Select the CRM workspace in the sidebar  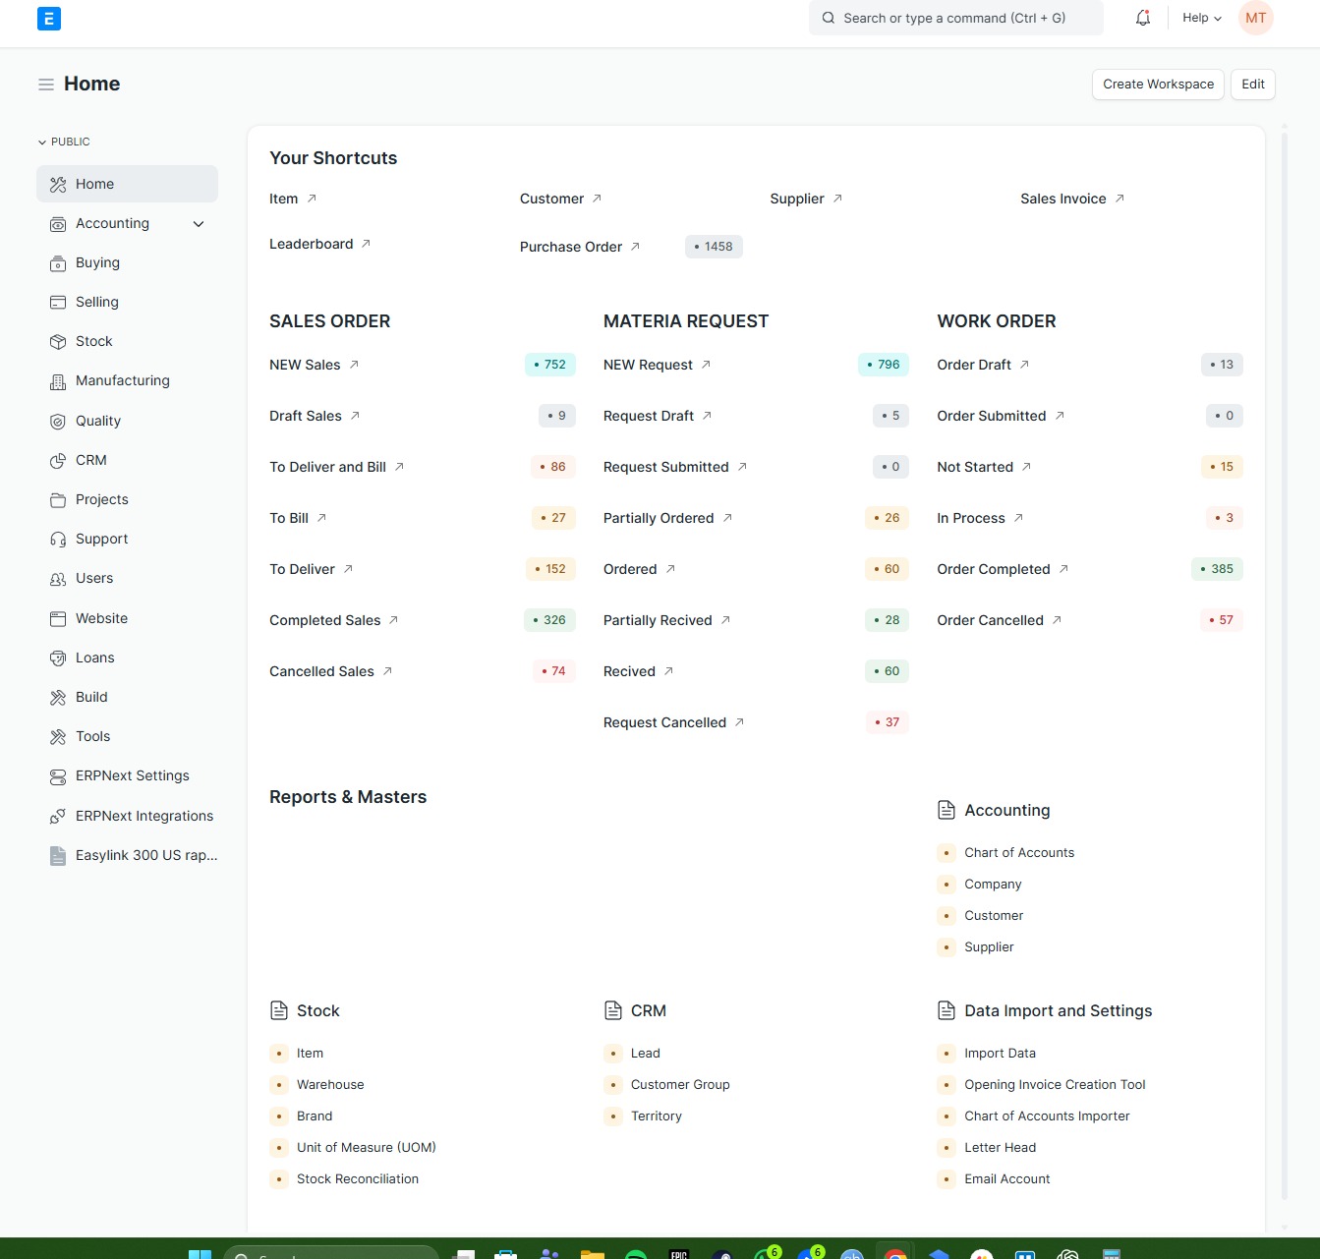tap(90, 460)
